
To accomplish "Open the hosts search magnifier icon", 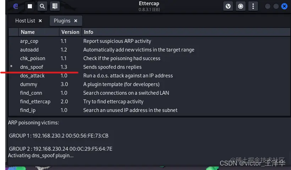I will pyautogui.click(x=42, y=6).
